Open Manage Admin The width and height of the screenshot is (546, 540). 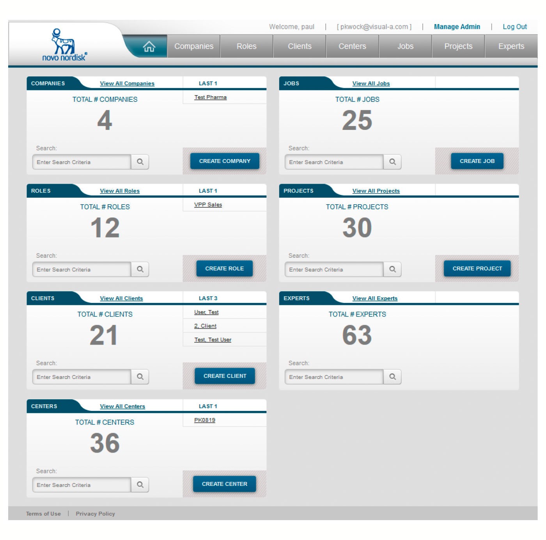(457, 27)
